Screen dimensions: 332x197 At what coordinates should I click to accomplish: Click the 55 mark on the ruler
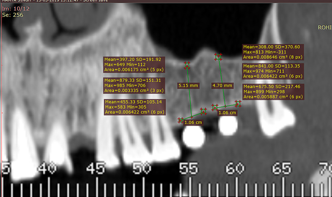tap(188, 169)
